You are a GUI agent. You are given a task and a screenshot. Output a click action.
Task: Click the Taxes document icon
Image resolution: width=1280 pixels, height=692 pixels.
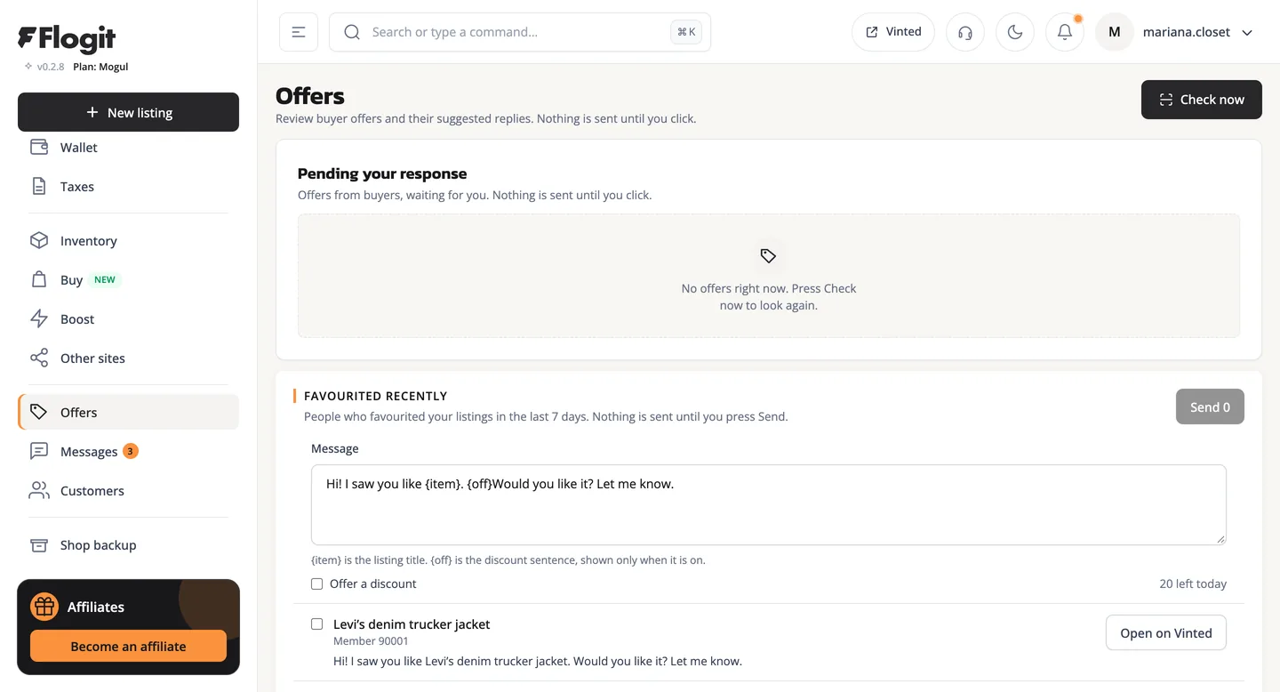[39, 187]
